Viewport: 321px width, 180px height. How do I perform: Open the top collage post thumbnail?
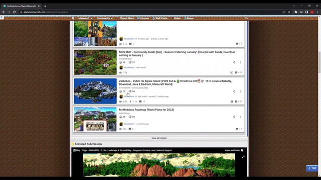tap(95, 33)
